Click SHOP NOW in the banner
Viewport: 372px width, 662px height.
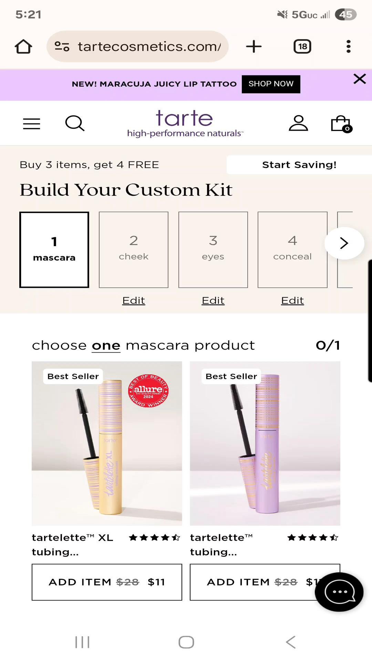pyautogui.click(x=271, y=84)
